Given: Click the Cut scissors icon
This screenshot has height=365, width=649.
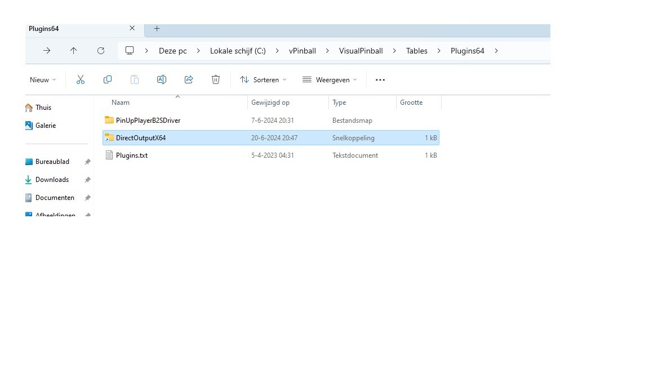Looking at the screenshot, I should [81, 80].
